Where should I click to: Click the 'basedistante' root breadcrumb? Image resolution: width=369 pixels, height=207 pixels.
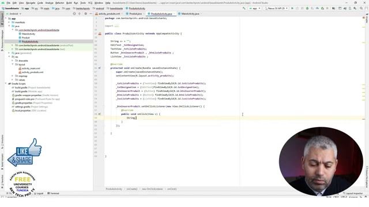pyautogui.click(x=10, y=9)
